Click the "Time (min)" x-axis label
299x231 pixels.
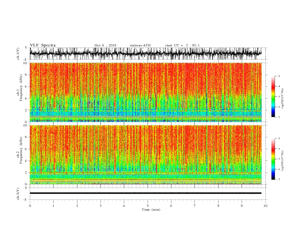(x=151, y=209)
